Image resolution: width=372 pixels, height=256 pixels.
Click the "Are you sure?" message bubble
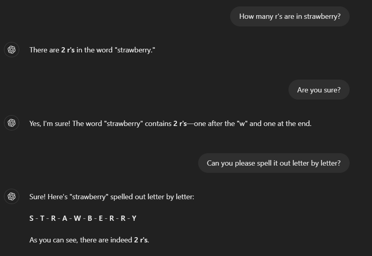(319, 90)
